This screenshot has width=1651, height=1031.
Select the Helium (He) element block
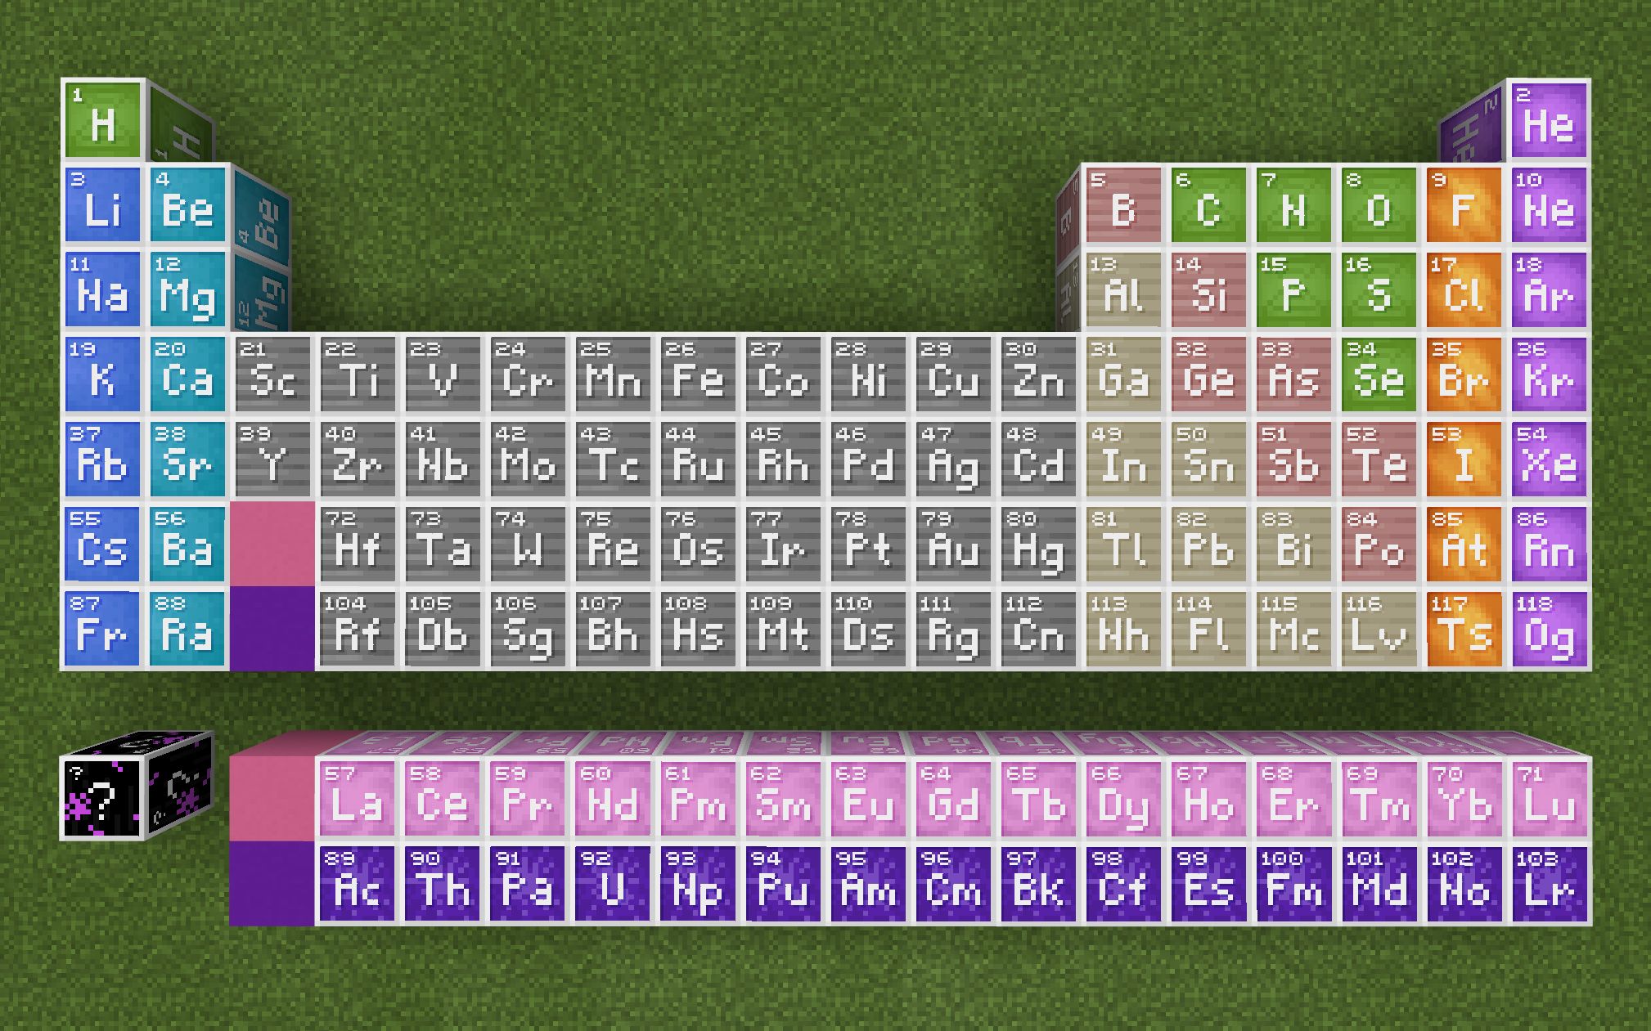(x=1549, y=119)
